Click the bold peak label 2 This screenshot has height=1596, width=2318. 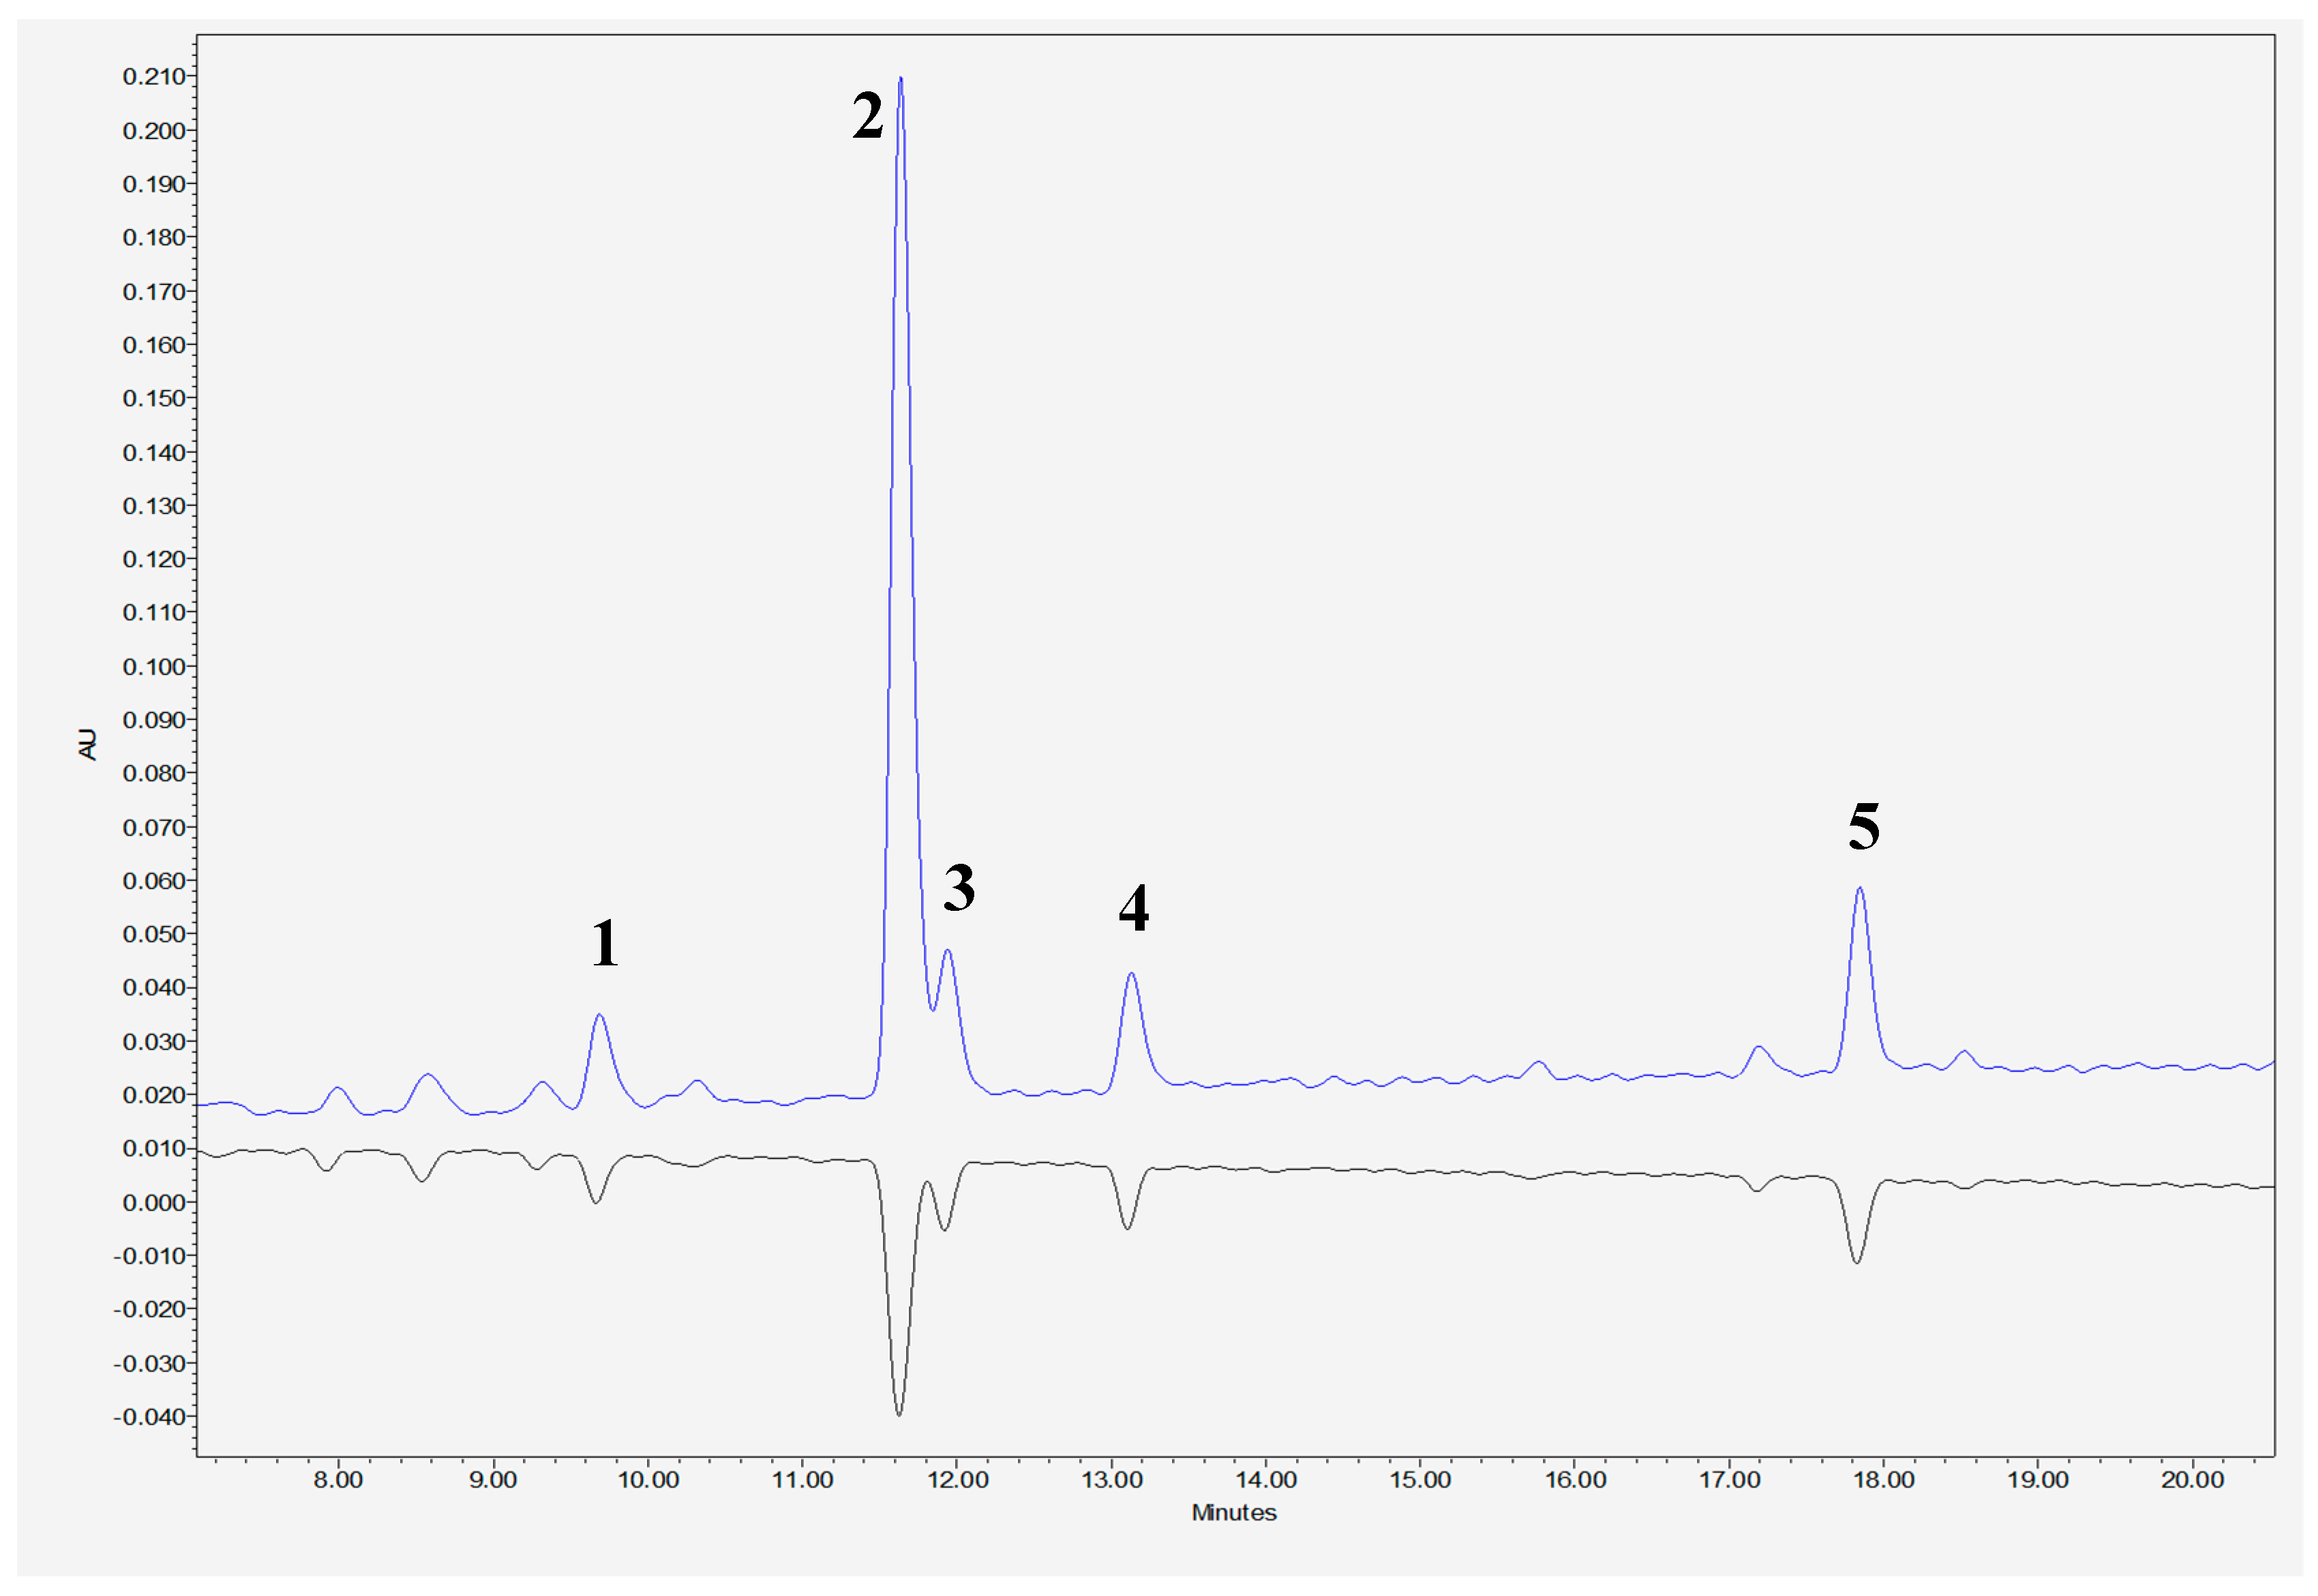[867, 115]
